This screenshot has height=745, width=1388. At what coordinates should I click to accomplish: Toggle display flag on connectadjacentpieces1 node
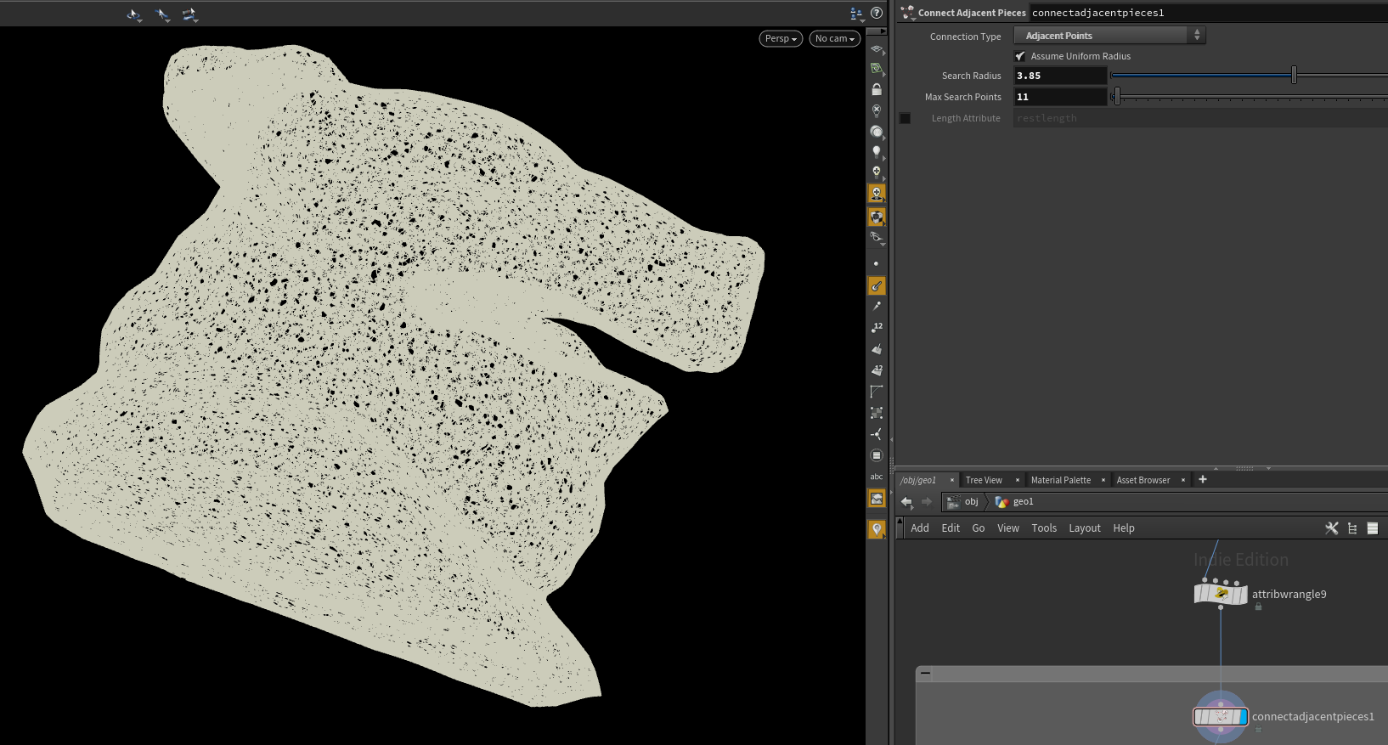click(x=1243, y=717)
